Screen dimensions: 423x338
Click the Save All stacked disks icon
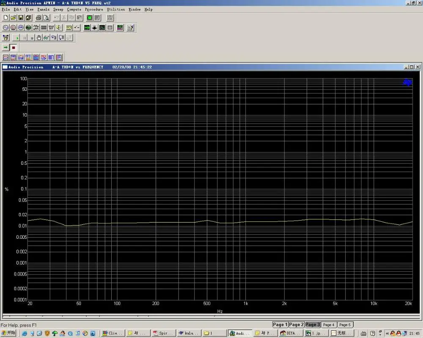tap(28, 18)
